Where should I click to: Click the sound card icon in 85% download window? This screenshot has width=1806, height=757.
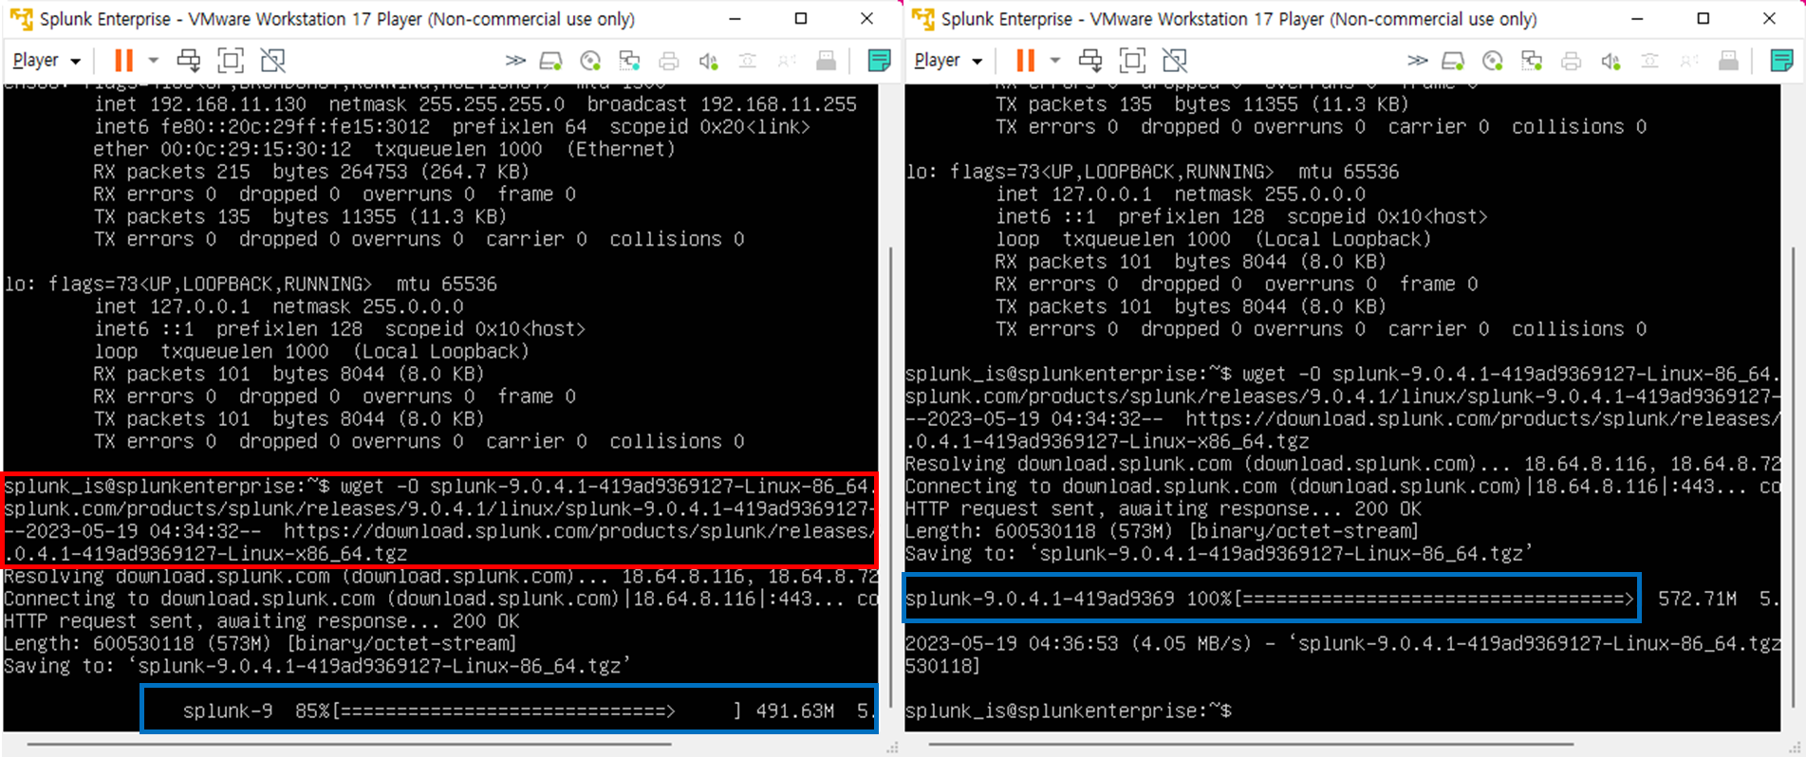click(x=708, y=62)
